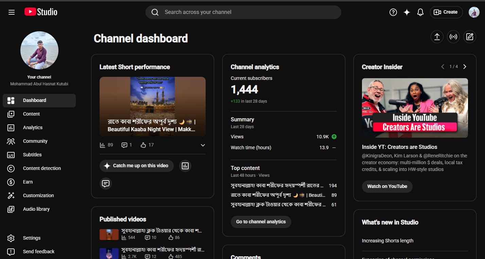
Task: Focus the Search across your channel field
Action: [x=243, y=12]
